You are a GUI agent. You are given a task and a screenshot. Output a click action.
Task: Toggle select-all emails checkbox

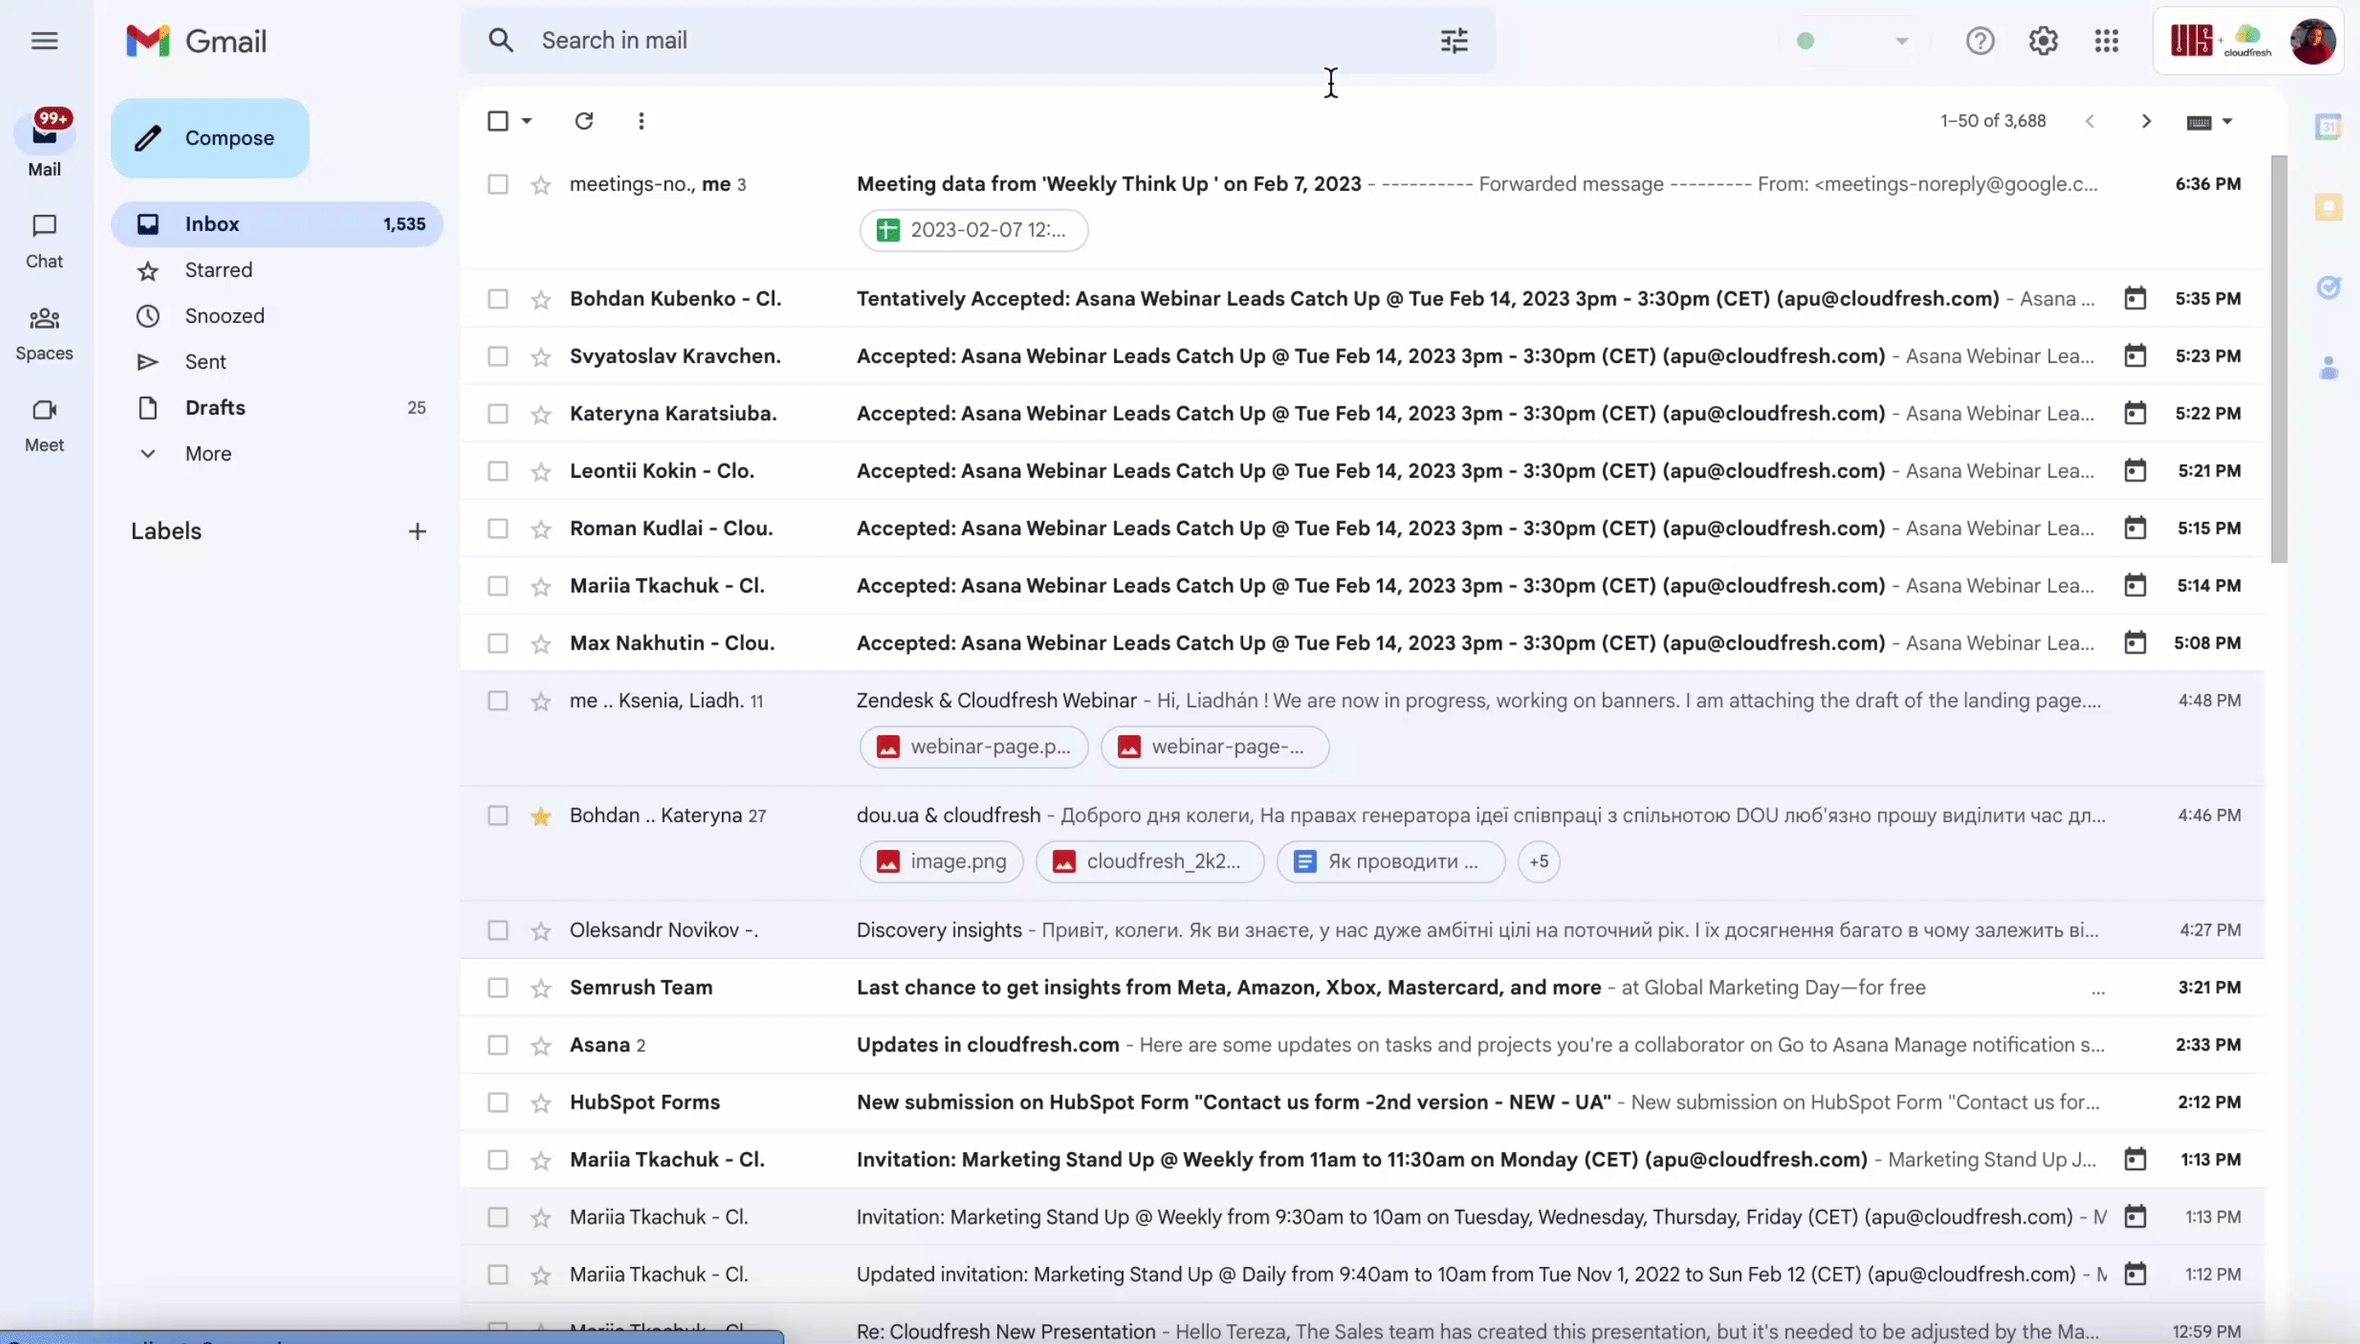click(x=497, y=120)
